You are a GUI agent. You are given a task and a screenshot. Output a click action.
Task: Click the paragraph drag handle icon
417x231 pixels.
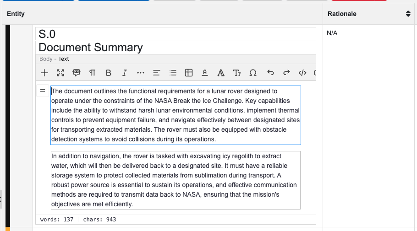click(43, 91)
